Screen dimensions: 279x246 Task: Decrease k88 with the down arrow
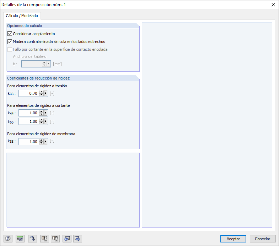pos(42,143)
